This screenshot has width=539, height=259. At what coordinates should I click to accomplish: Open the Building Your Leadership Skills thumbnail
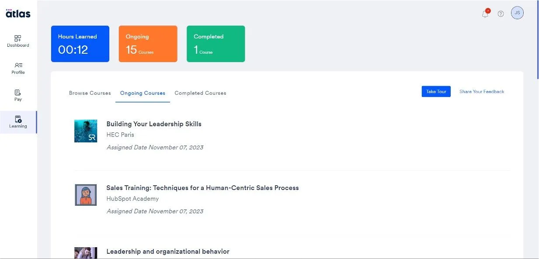click(x=86, y=131)
